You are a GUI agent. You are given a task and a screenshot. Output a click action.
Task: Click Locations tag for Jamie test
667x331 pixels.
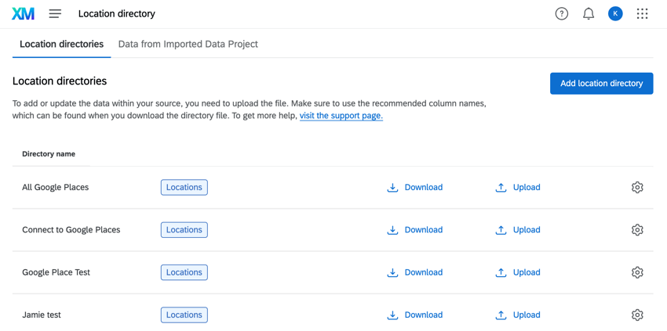click(x=184, y=315)
